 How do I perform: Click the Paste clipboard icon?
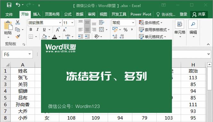pos(8,25)
